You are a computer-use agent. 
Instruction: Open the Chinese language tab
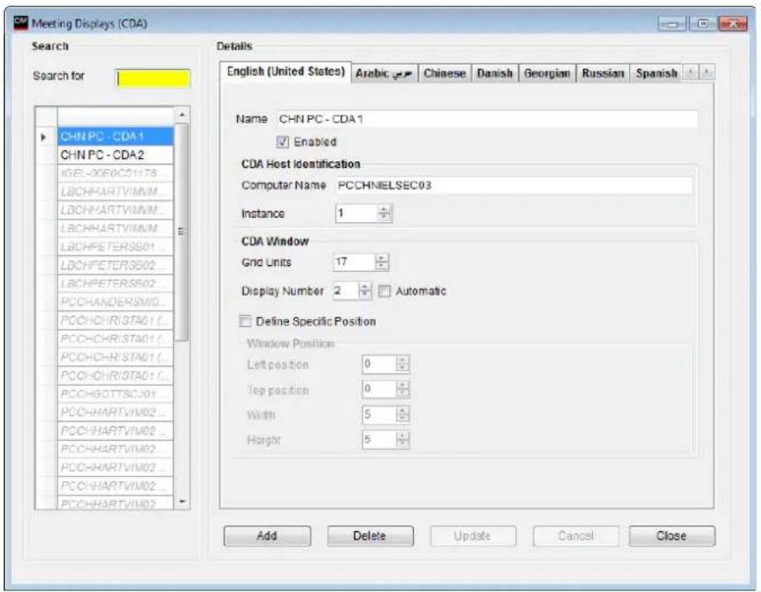pos(444,73)
